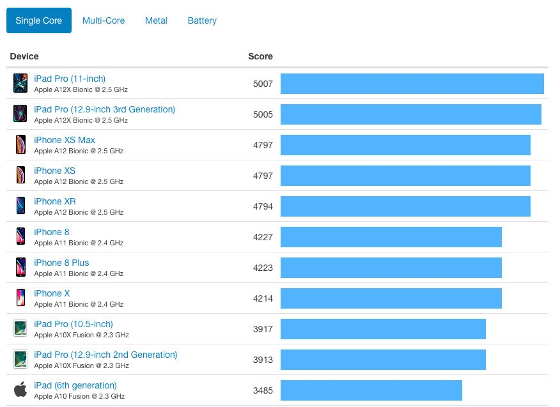Click the Apple logo icon for iPad 6th generation

(20, 389)
